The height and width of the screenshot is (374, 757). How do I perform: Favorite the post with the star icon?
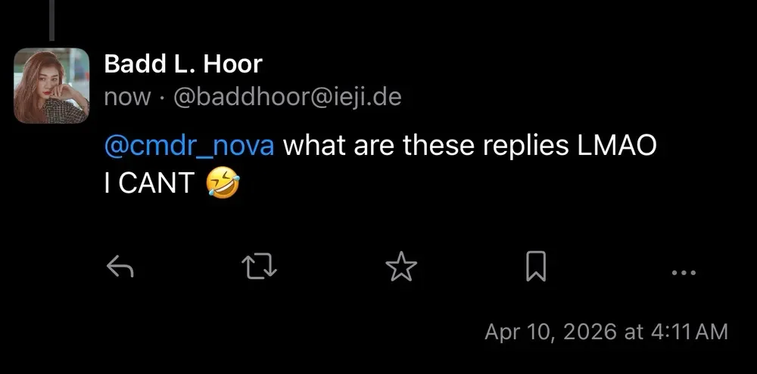401,266
